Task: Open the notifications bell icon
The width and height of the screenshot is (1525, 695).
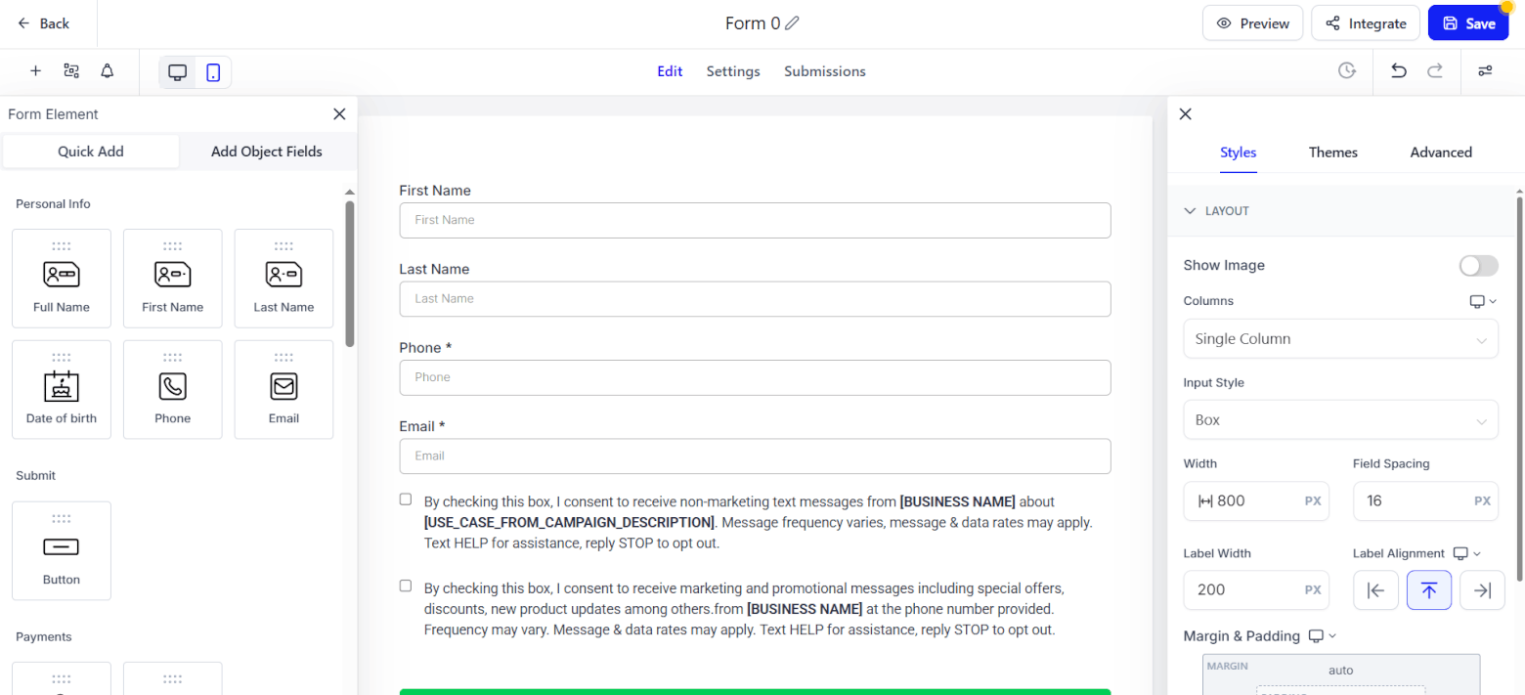Action: point(107,71)
